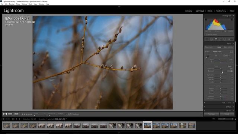Viewport: 238px width, 134px height.
Task: Switch to the Slideshow module
Action: pyautogui.click(x=221, y=11)
